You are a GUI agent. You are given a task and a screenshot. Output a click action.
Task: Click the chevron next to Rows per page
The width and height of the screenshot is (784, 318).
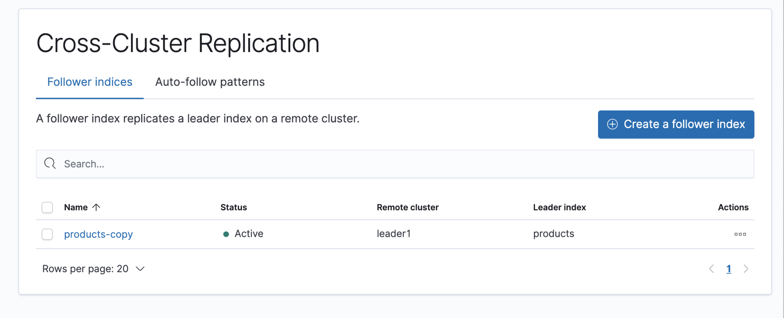pos(140,269)
